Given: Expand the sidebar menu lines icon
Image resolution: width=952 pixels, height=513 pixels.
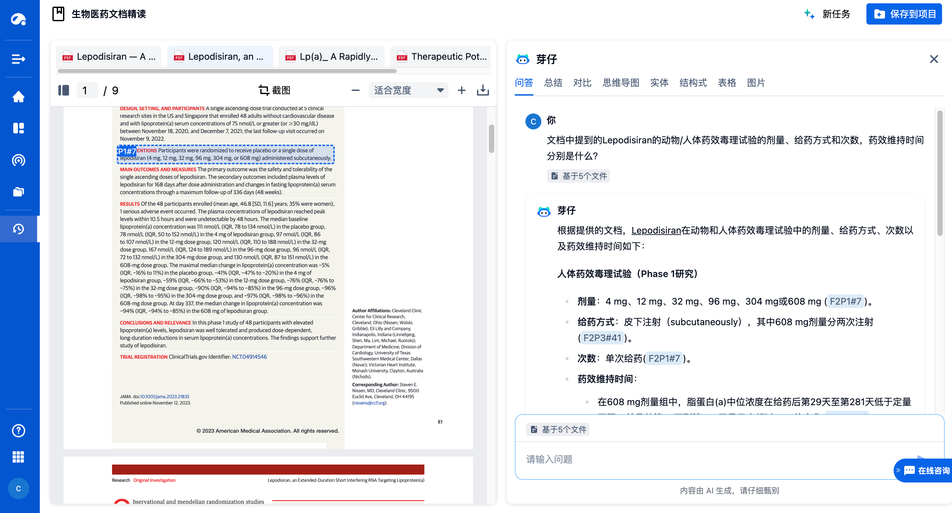Looking at the screenshot, I should (x=19, y=59).
